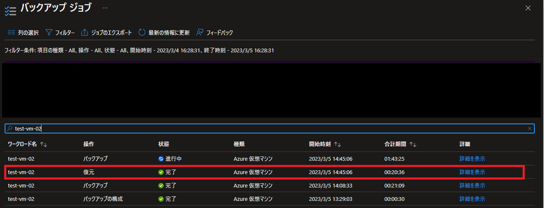Click test-vm-02 in the 進行中 row
Screen dimensions: 544x208
tap(21, 159)
